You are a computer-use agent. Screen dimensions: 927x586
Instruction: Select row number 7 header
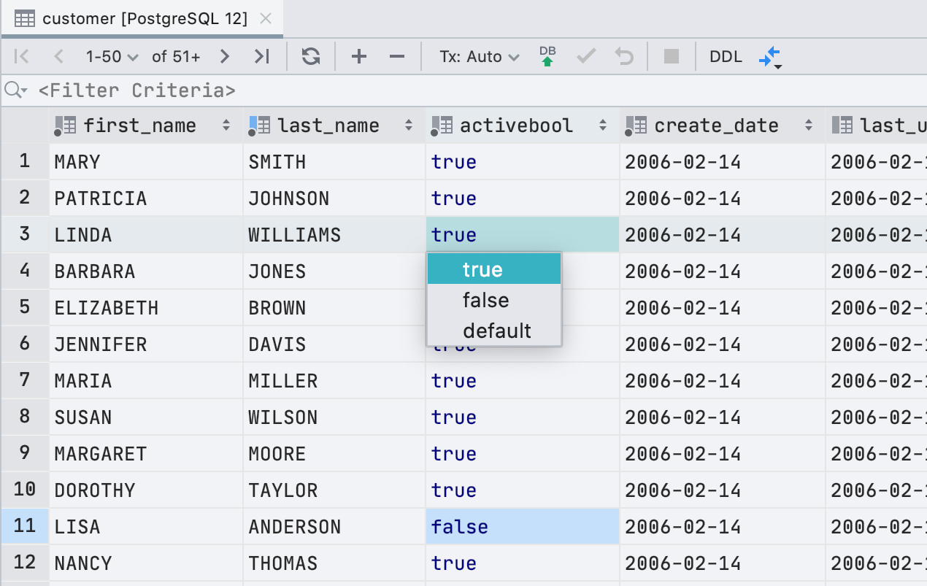point(25,380)
